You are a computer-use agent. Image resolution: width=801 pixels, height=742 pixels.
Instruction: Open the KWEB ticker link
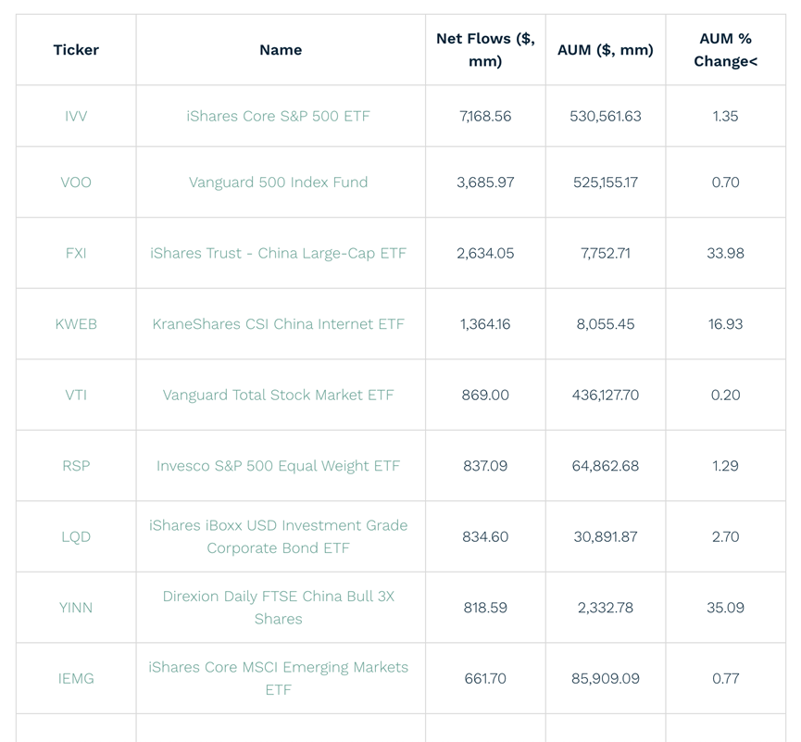(x=76, y=324)
